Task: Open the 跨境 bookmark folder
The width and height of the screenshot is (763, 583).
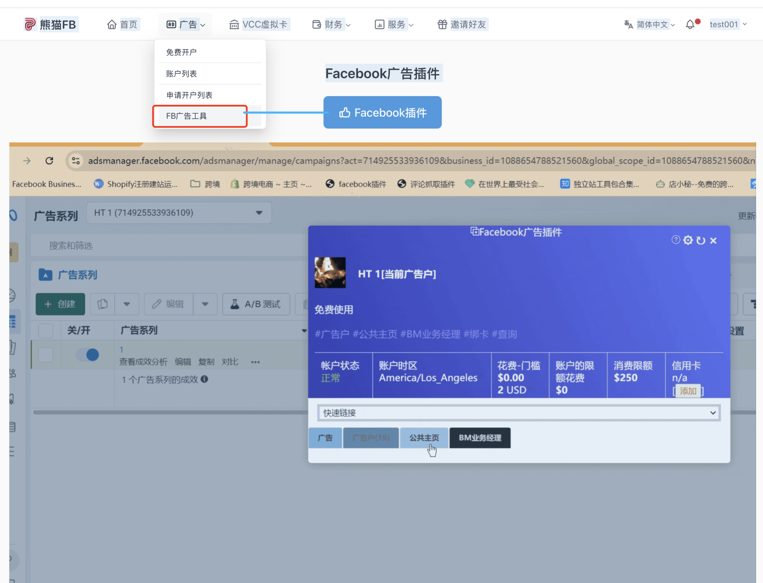Action: [x=205, y=184]
